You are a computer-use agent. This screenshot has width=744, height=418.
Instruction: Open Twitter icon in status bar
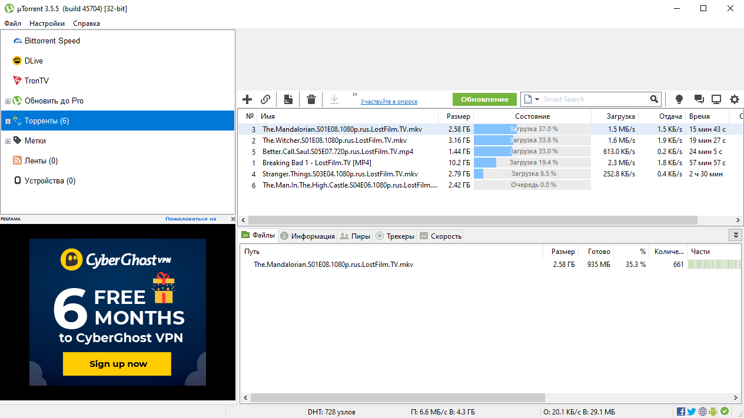coord(692,412)
